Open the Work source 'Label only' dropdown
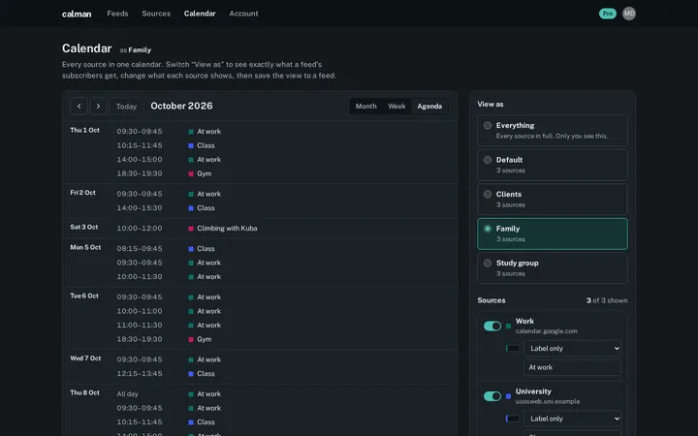This screenshot has height=436, width=698. [x=573, y=349]
